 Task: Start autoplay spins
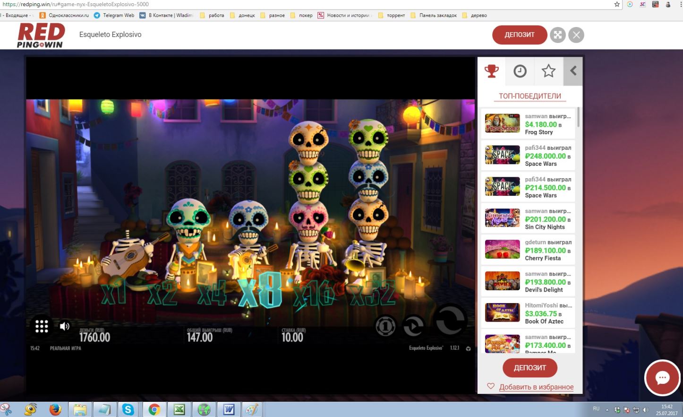413,326
